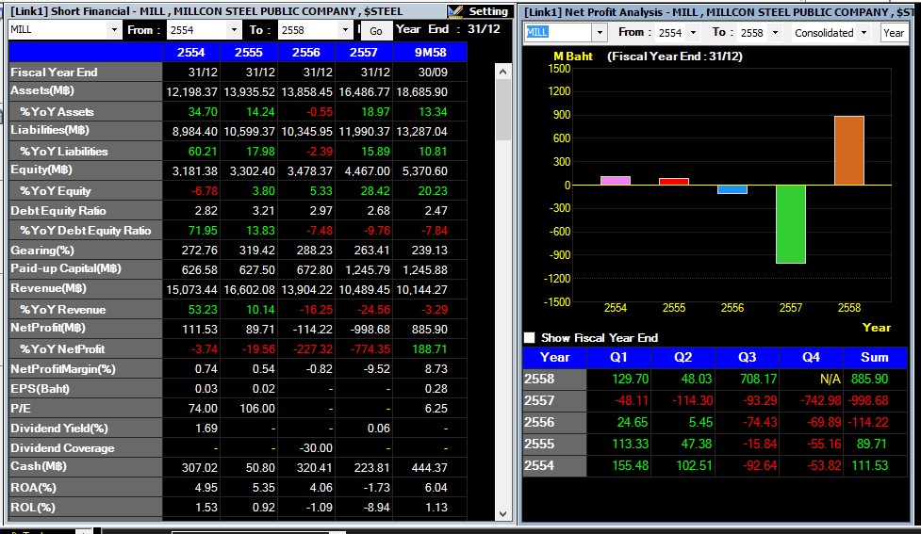This screenshot has height=534, width=921.
Task: Click the P/E row label
Action: click(x=86, y=409)
